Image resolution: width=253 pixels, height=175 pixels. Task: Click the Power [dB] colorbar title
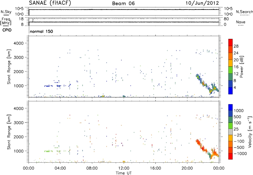coord(241,67)
